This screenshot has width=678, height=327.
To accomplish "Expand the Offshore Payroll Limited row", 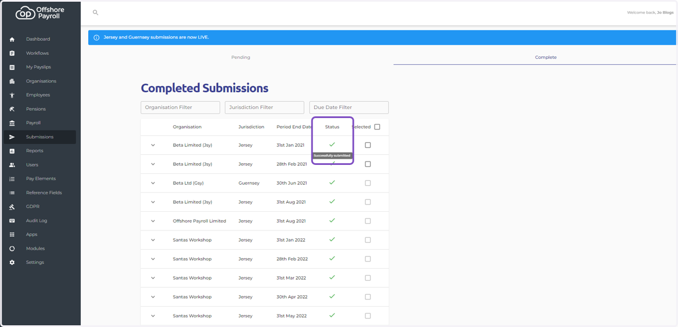I will click(153, 221).
